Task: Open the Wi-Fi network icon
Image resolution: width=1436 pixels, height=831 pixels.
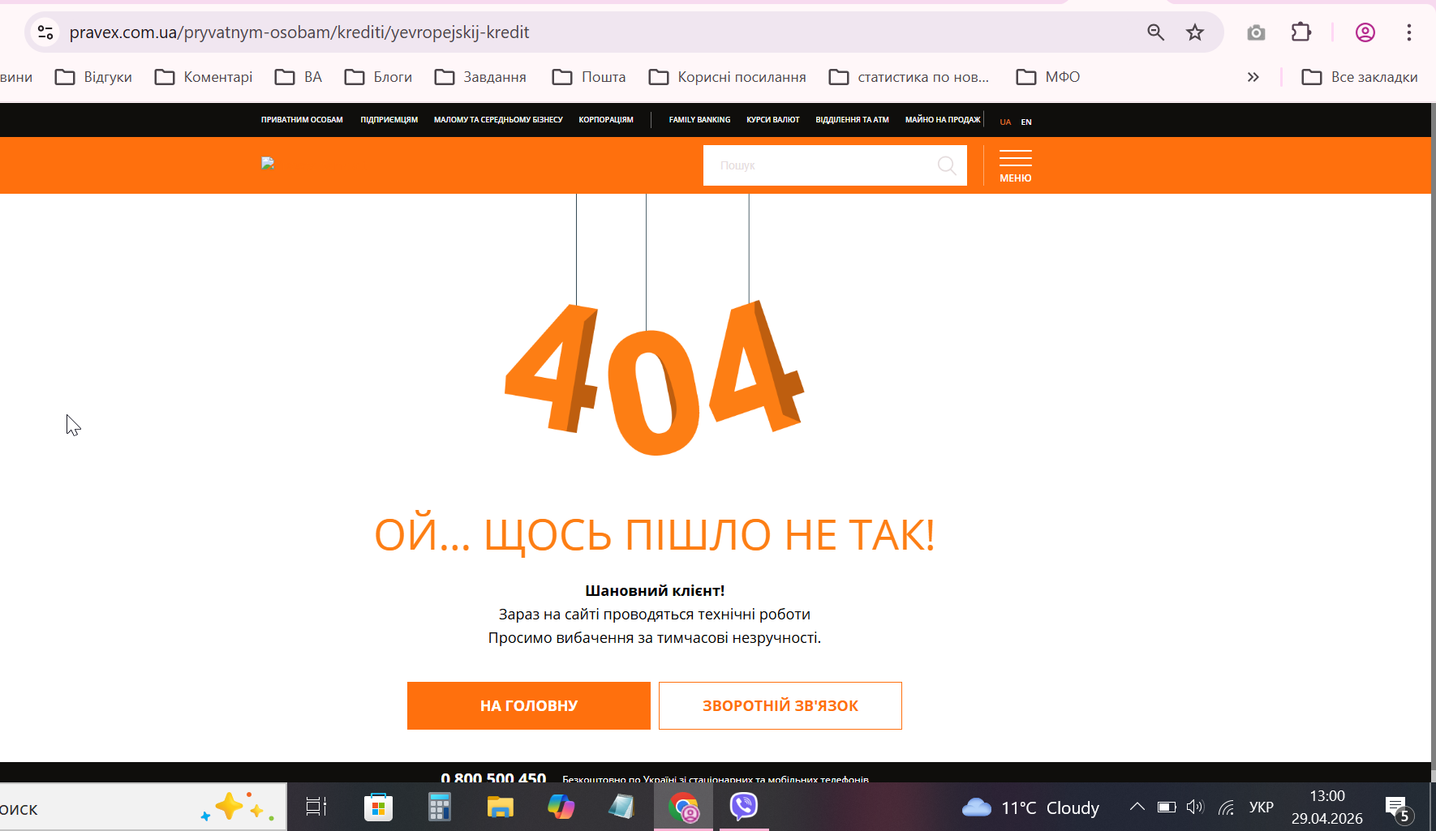Action: (x=1227, y=807)
